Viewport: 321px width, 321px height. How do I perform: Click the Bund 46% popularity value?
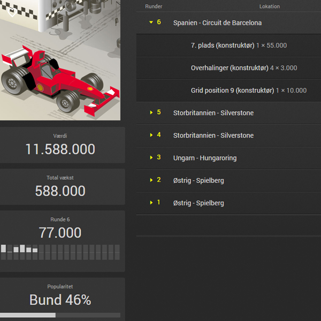pos(60,300)
